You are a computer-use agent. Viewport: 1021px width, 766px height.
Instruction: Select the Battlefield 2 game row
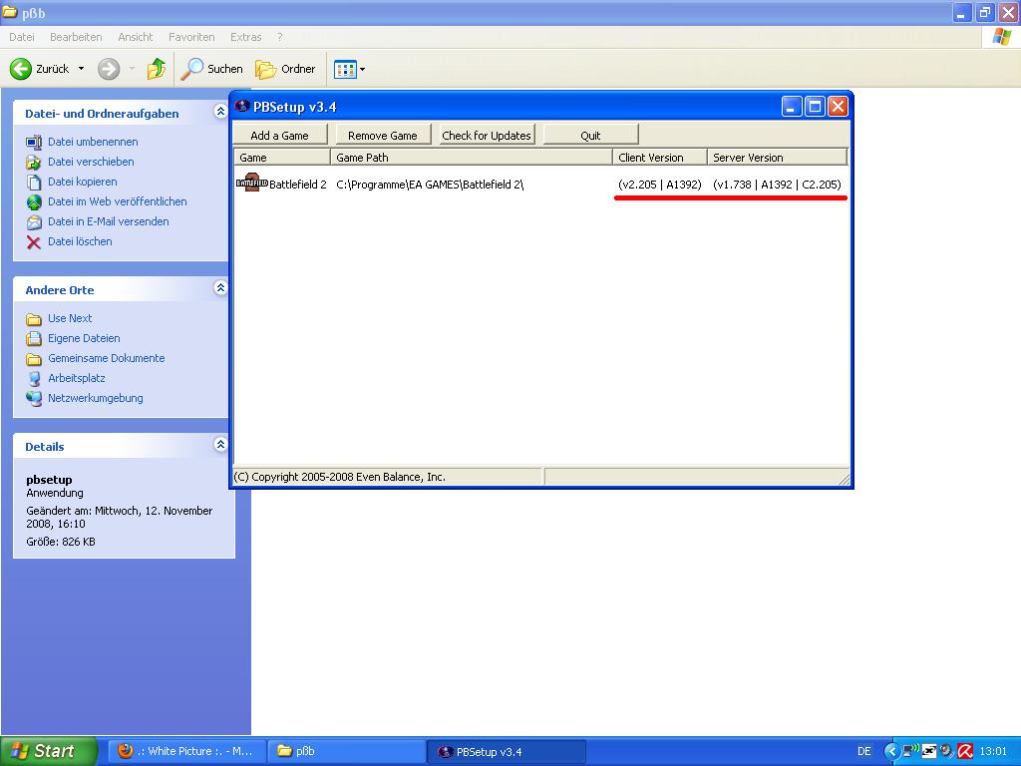pos(540,185)
